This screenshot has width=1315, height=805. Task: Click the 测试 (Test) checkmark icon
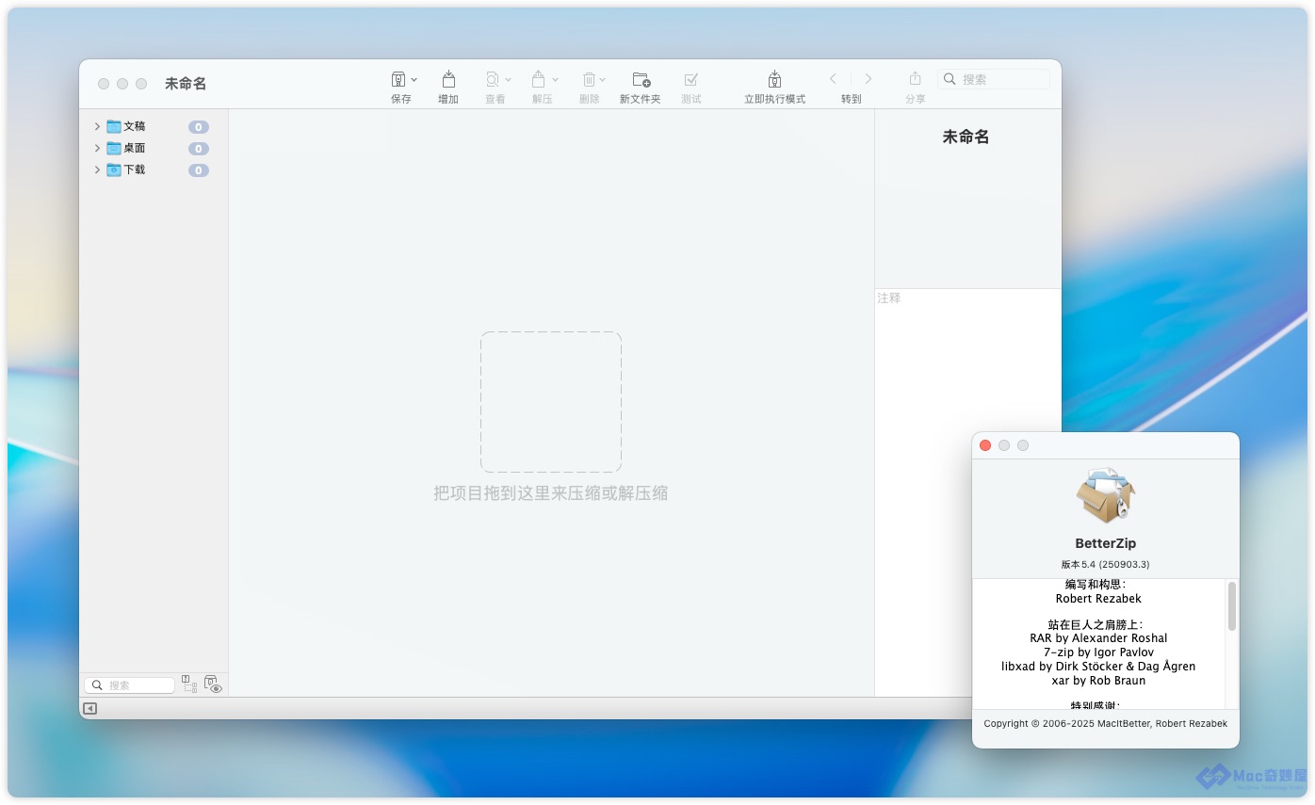tap(691, 79)
